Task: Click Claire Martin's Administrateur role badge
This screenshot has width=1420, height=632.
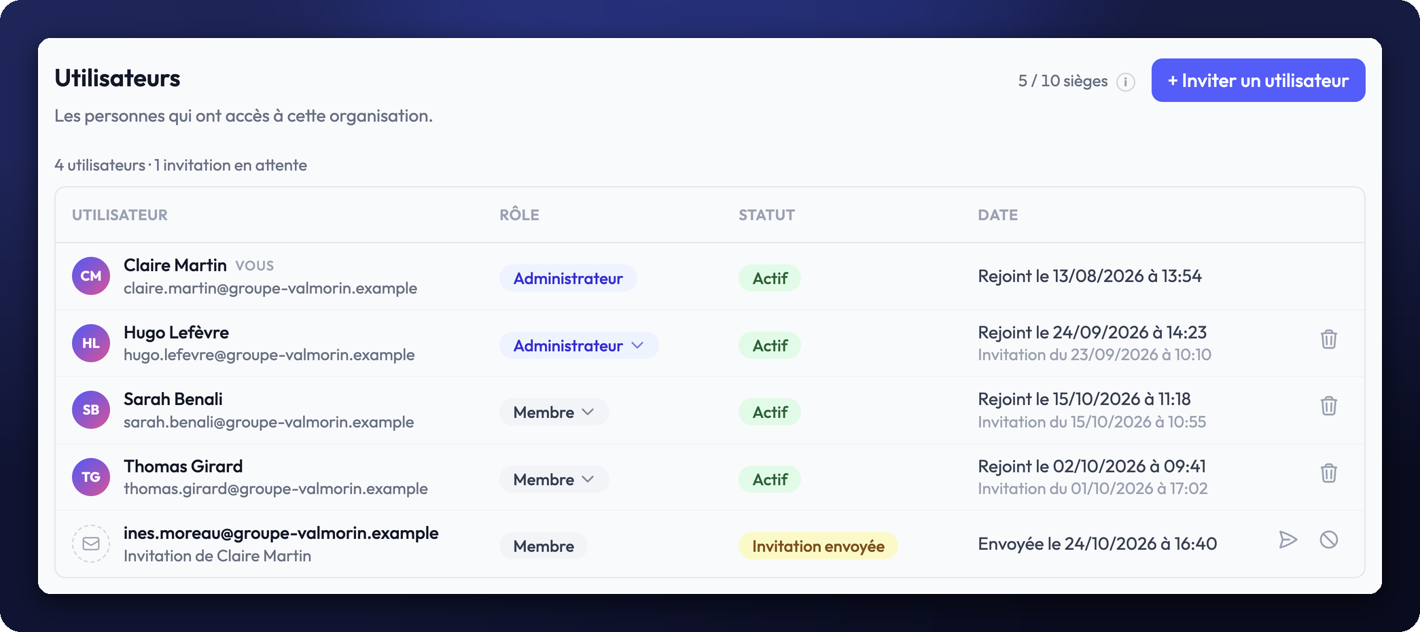Action: pyautogui.click(x=568, y=278)
